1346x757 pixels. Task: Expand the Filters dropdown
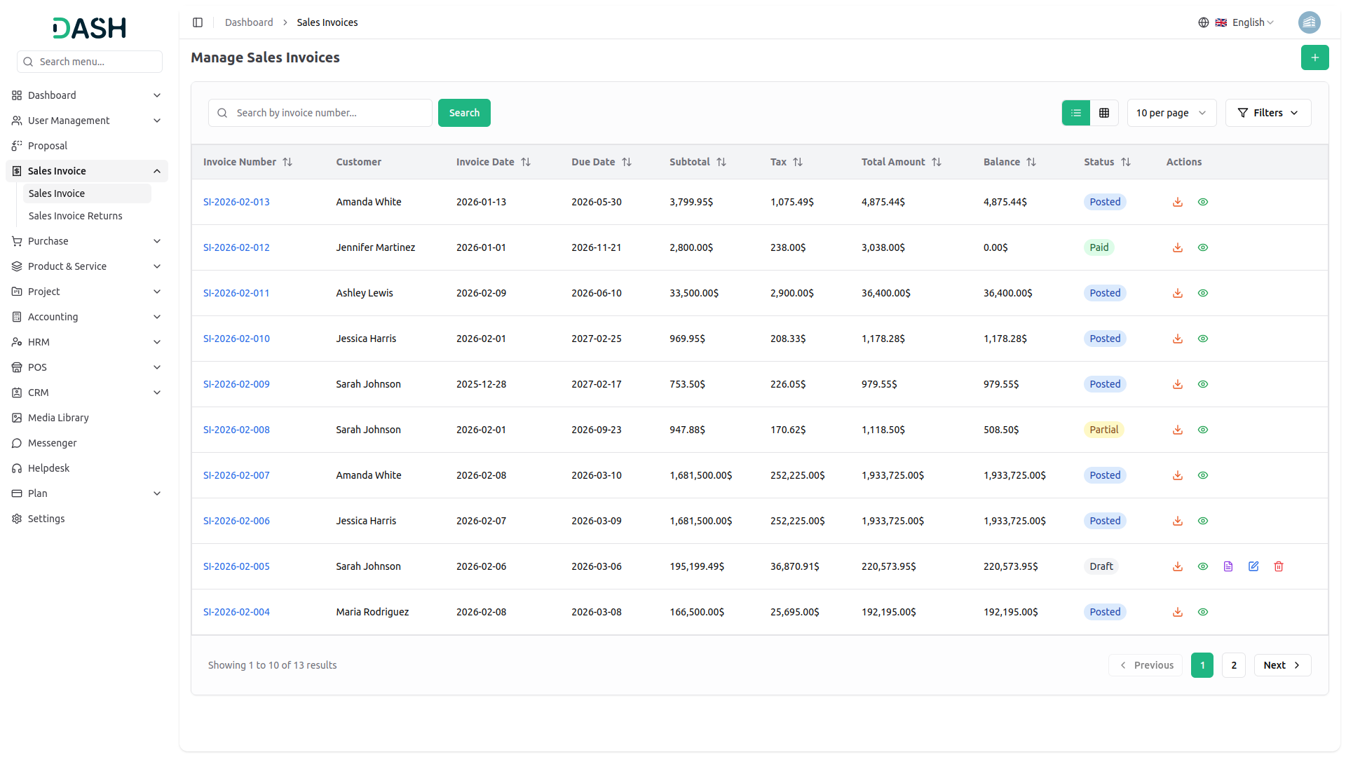click(1267, 113)
